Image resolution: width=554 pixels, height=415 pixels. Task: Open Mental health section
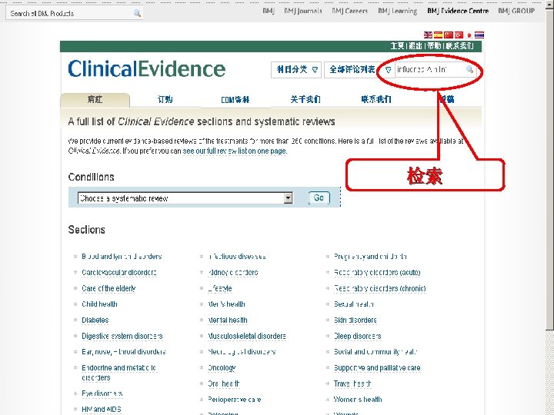coord(228,320)
